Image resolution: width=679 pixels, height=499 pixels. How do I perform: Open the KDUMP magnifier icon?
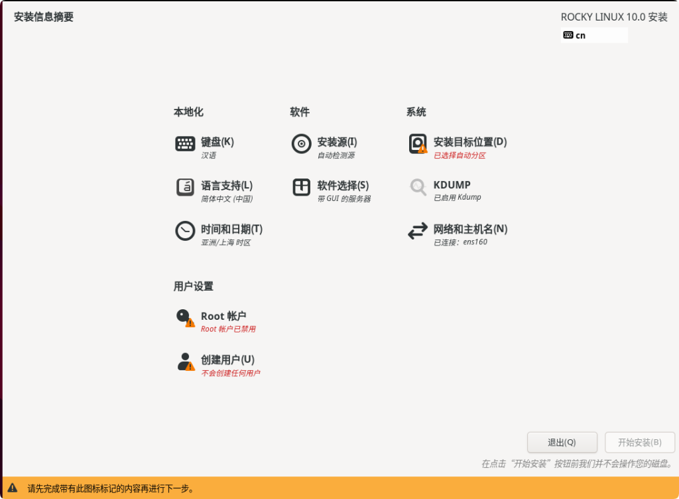pyautogui.click(x=417, y=188)
